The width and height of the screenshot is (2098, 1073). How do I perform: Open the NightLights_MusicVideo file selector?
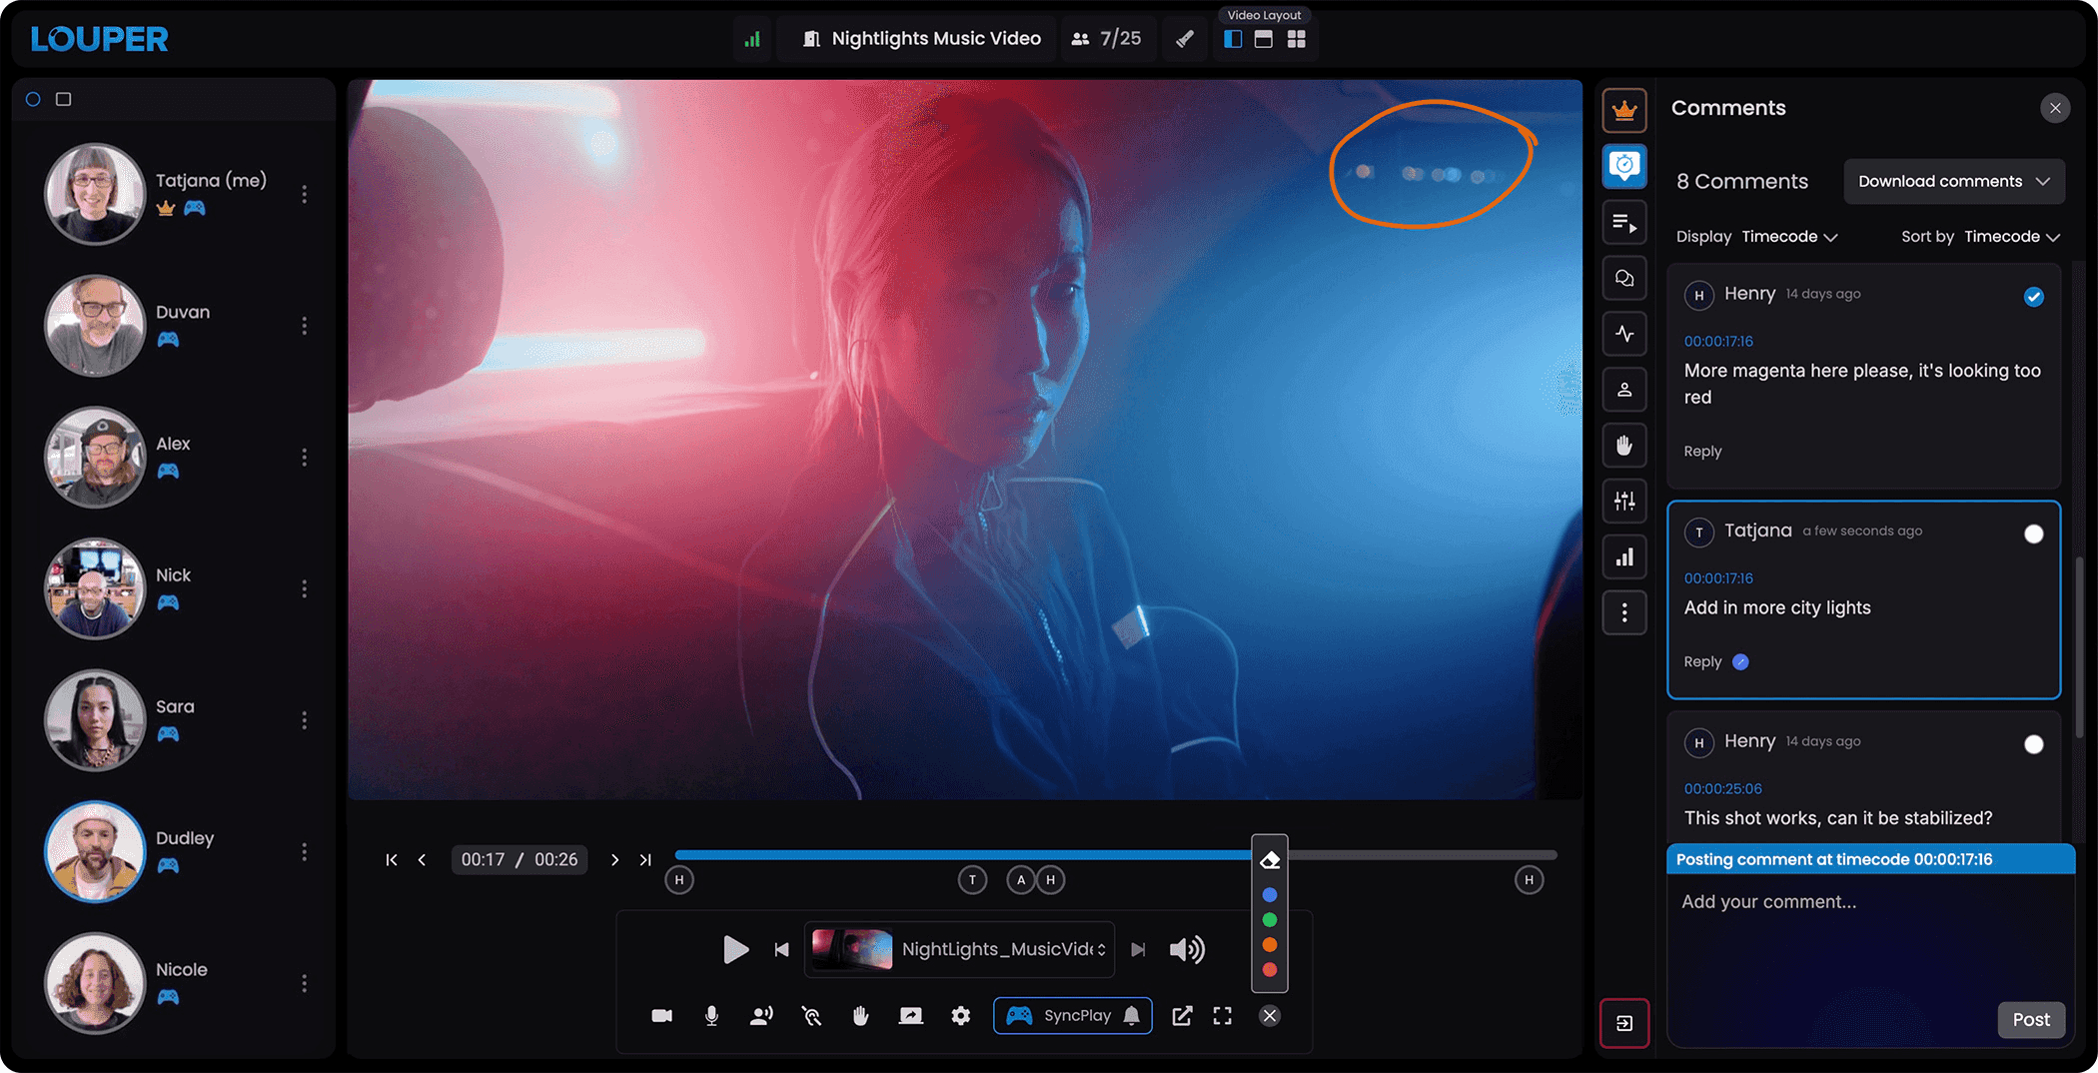click(x=960, y=949)
